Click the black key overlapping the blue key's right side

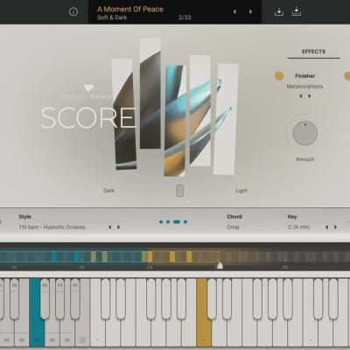[45, 299]
